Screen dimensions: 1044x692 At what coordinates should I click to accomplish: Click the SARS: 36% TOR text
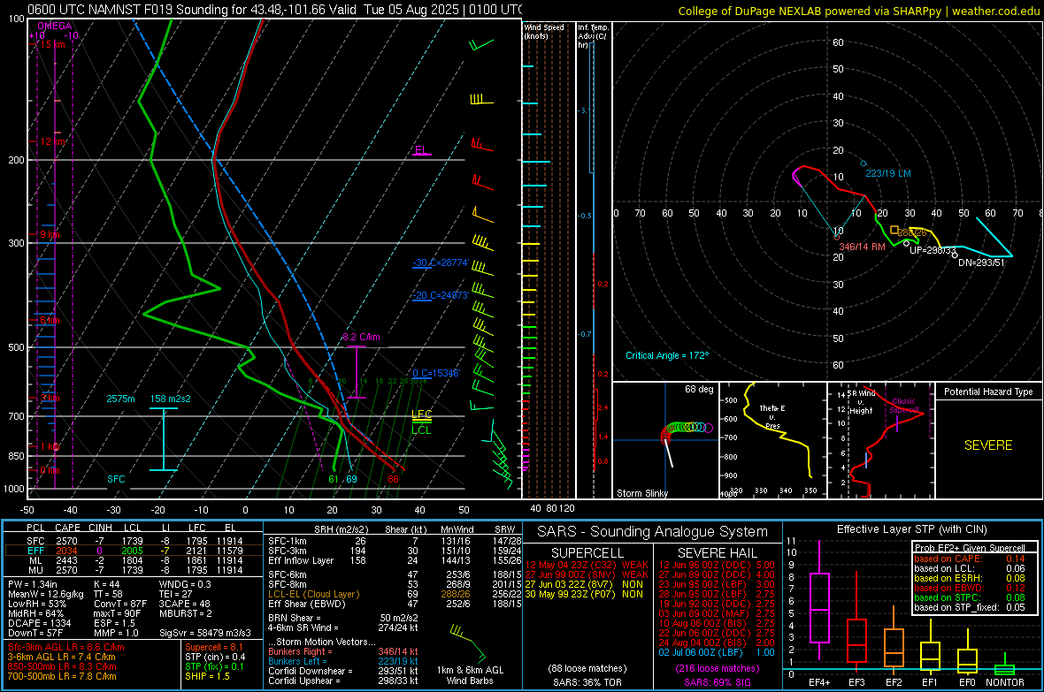pos(587,682)
